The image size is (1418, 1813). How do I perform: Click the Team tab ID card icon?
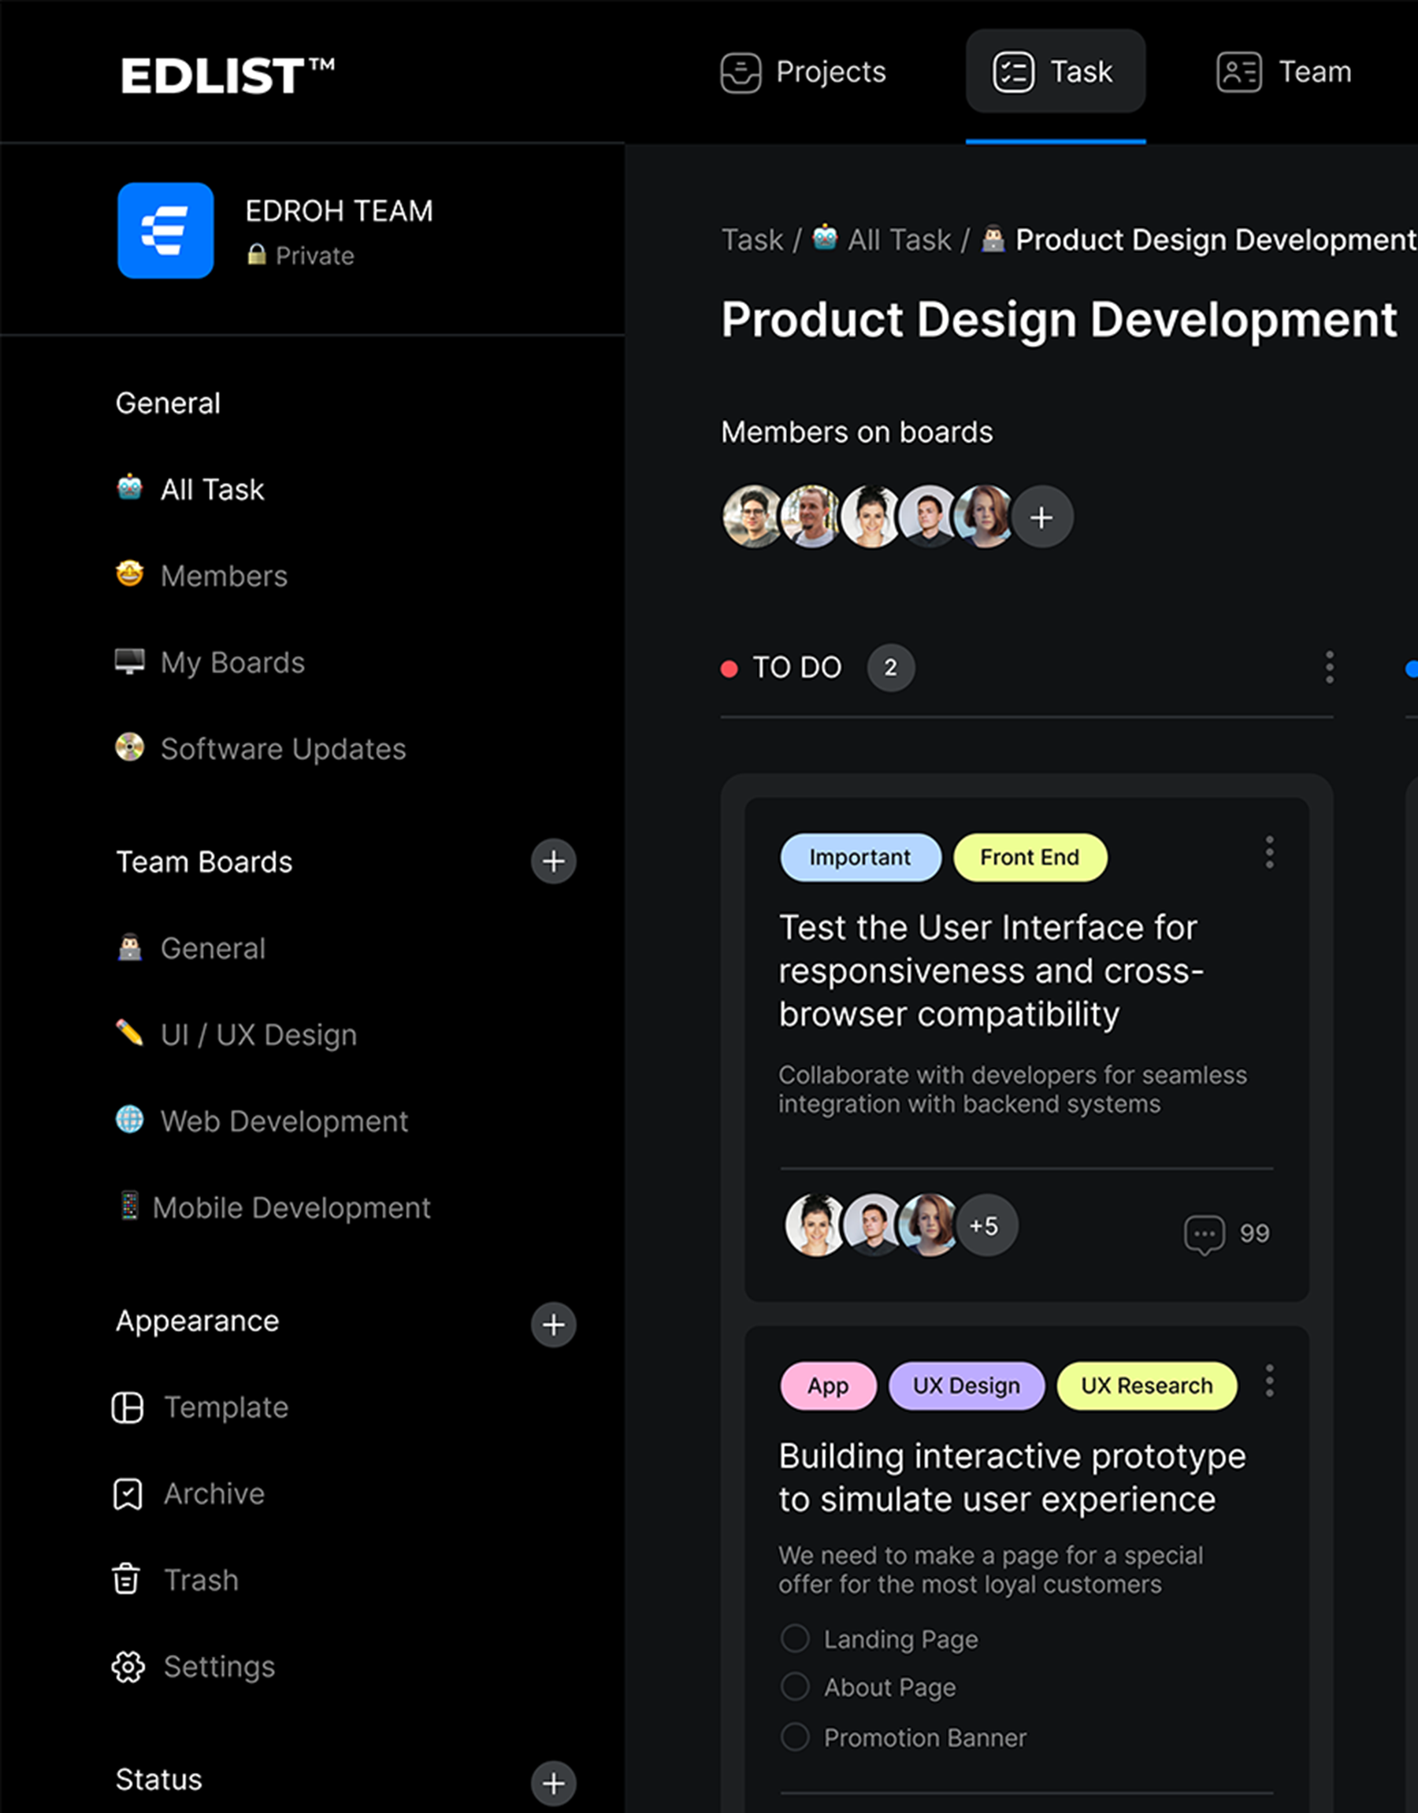[x=1238, y=72]
